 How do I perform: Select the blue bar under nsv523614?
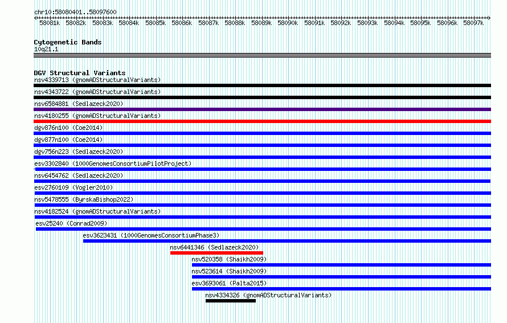pyautogui.click(x=341, y=277)
